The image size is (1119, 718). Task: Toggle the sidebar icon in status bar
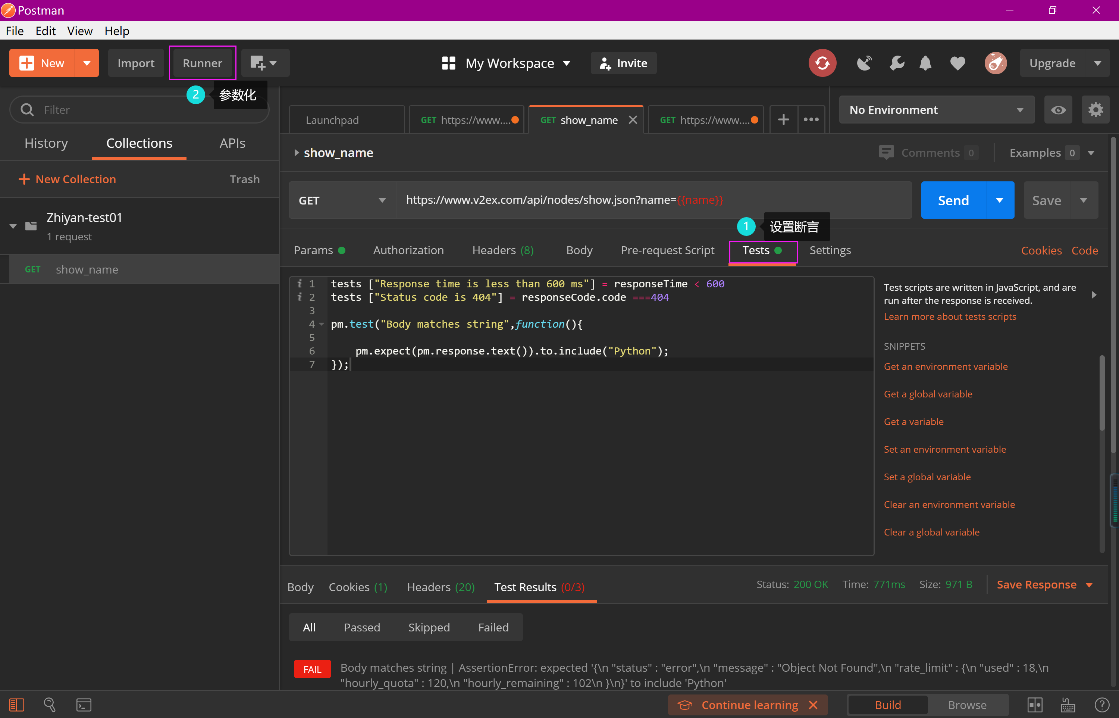(17, 705)
